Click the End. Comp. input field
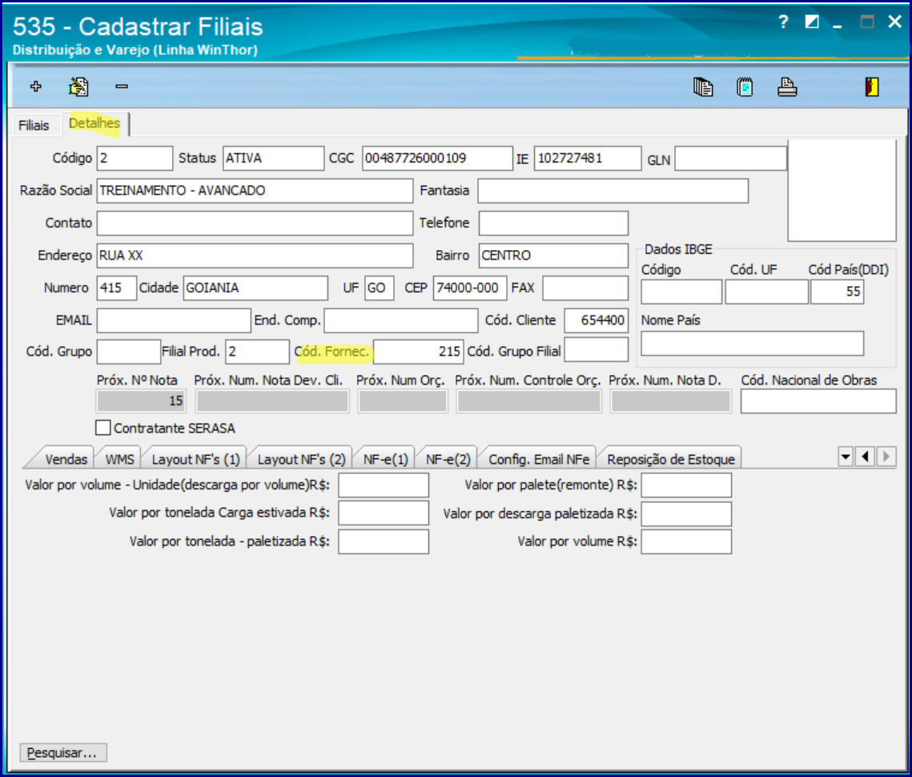The image size is (912, 777). pyautogui.click(x=400, y=320)
